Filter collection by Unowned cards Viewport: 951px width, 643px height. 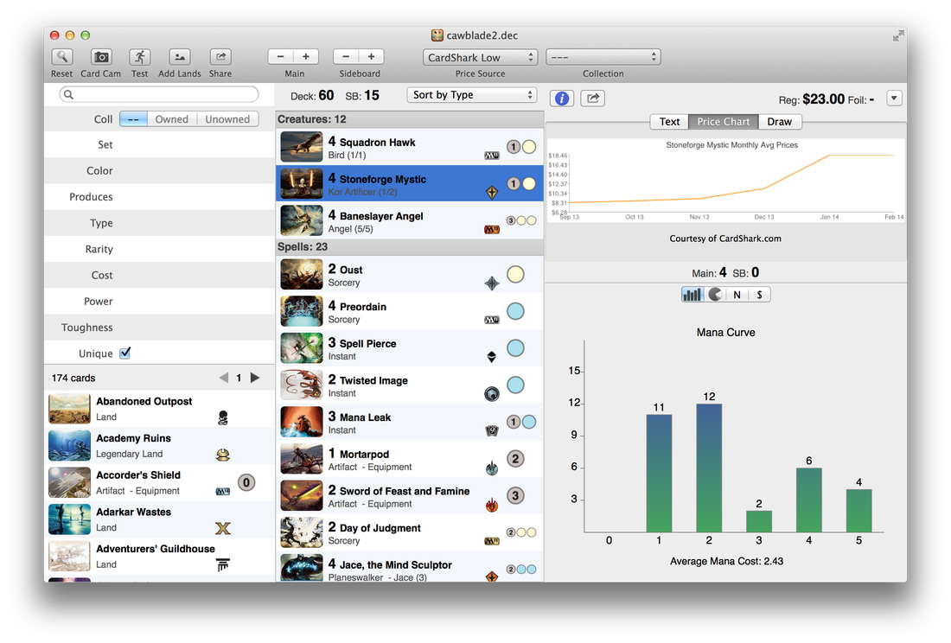(227, 118)
